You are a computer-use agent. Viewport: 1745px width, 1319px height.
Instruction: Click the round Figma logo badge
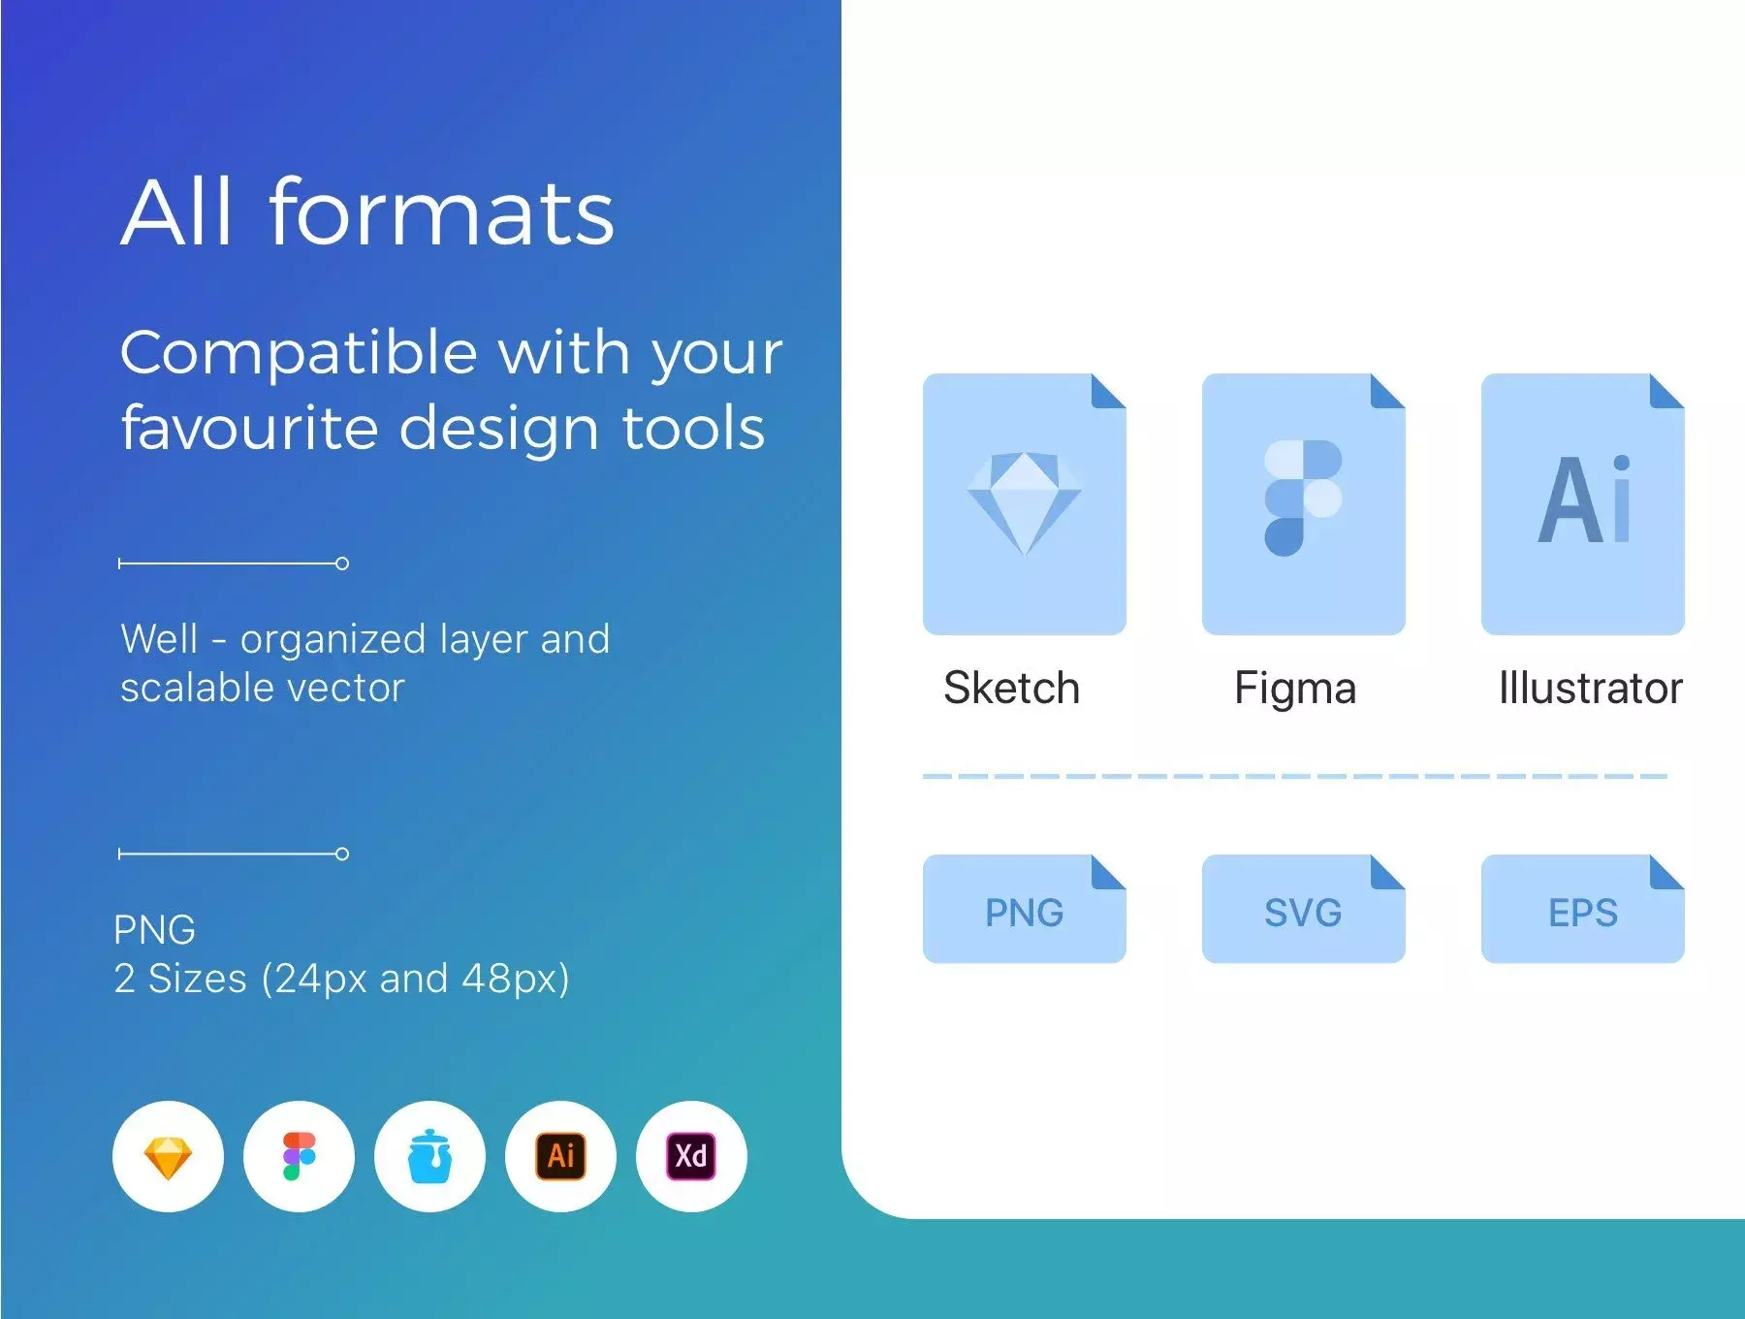point(299,1156)
